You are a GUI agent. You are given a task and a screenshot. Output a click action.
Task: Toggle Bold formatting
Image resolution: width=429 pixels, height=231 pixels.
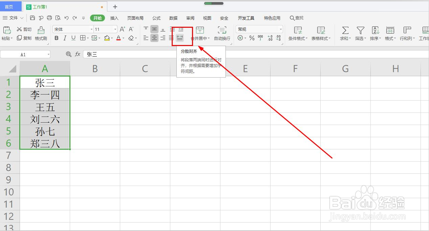pos(57,38)
